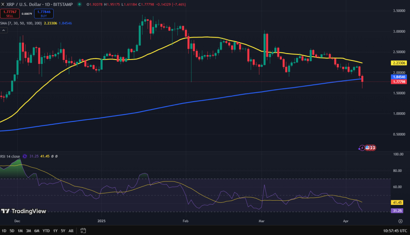Click the 10:57:45 UTC timezone clock
The image size is (410, 235).
tap(395, 231)
